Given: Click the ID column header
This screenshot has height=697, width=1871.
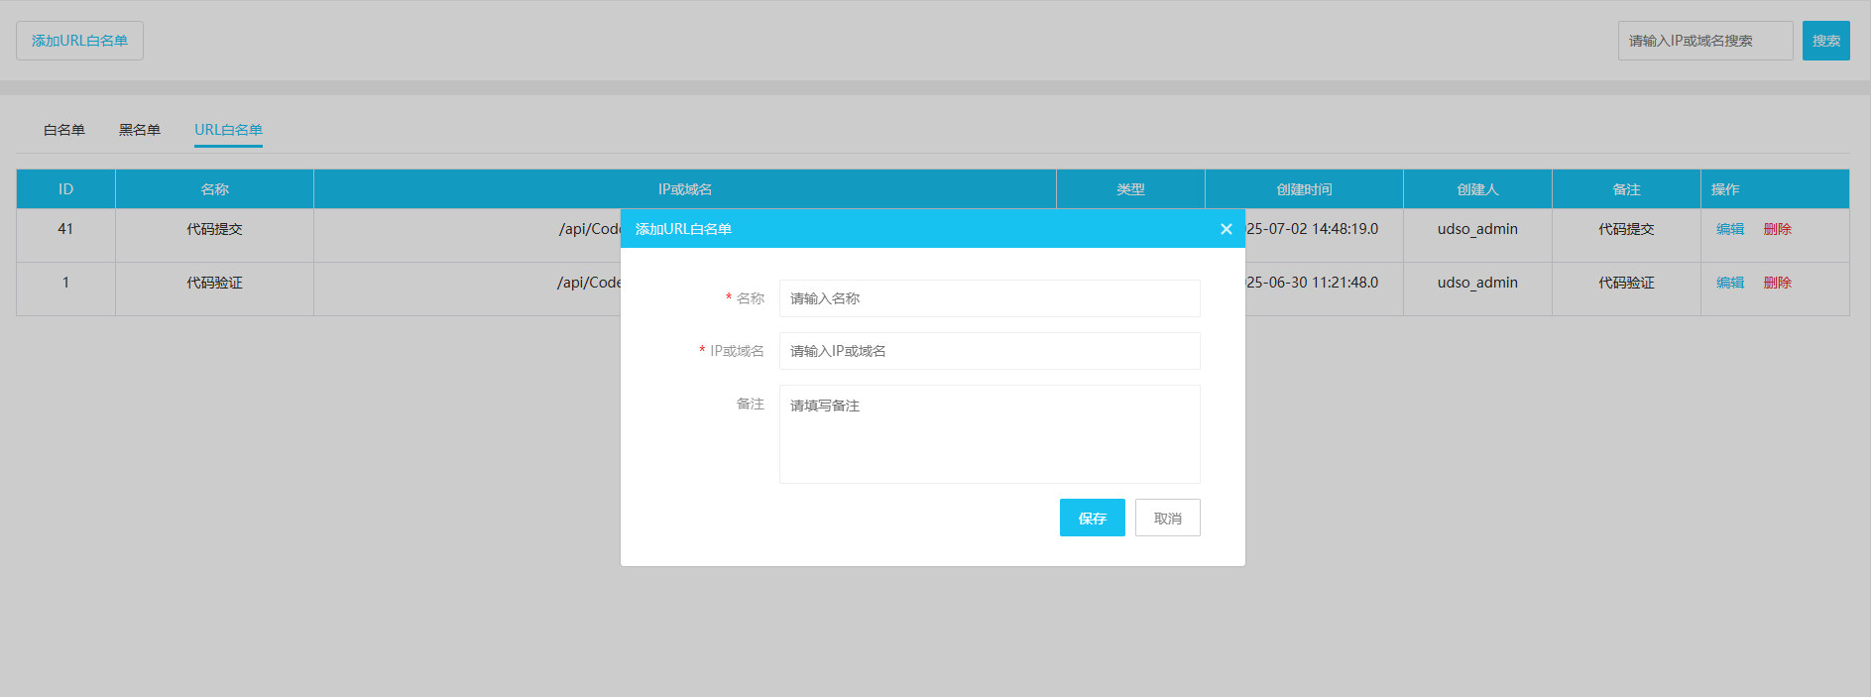Looking at the screenshot, I should pos(65,189).
